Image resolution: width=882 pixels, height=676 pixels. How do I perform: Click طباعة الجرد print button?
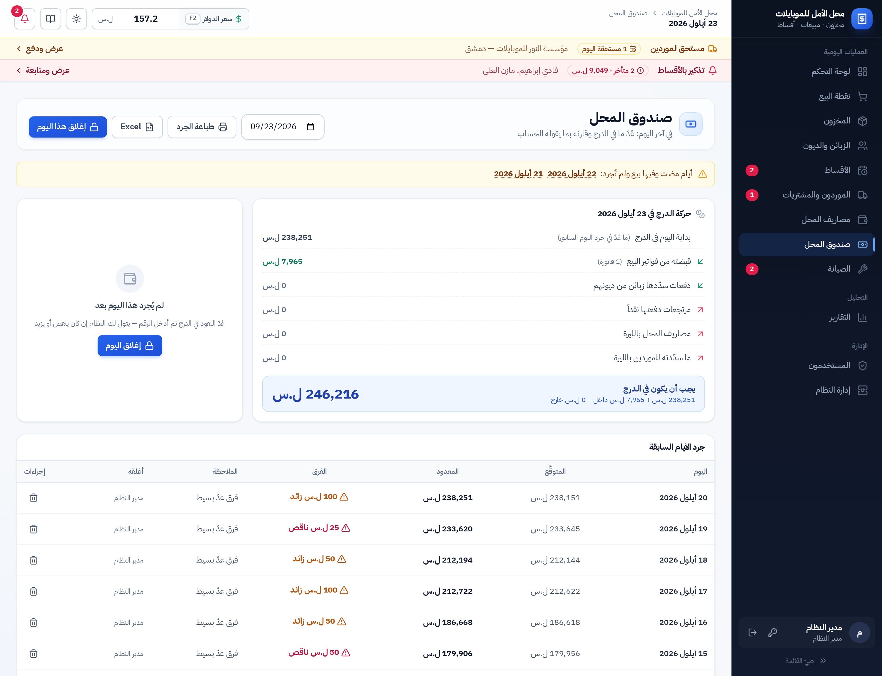[x=202, y=127]
